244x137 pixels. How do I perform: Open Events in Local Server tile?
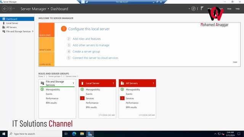89,94
